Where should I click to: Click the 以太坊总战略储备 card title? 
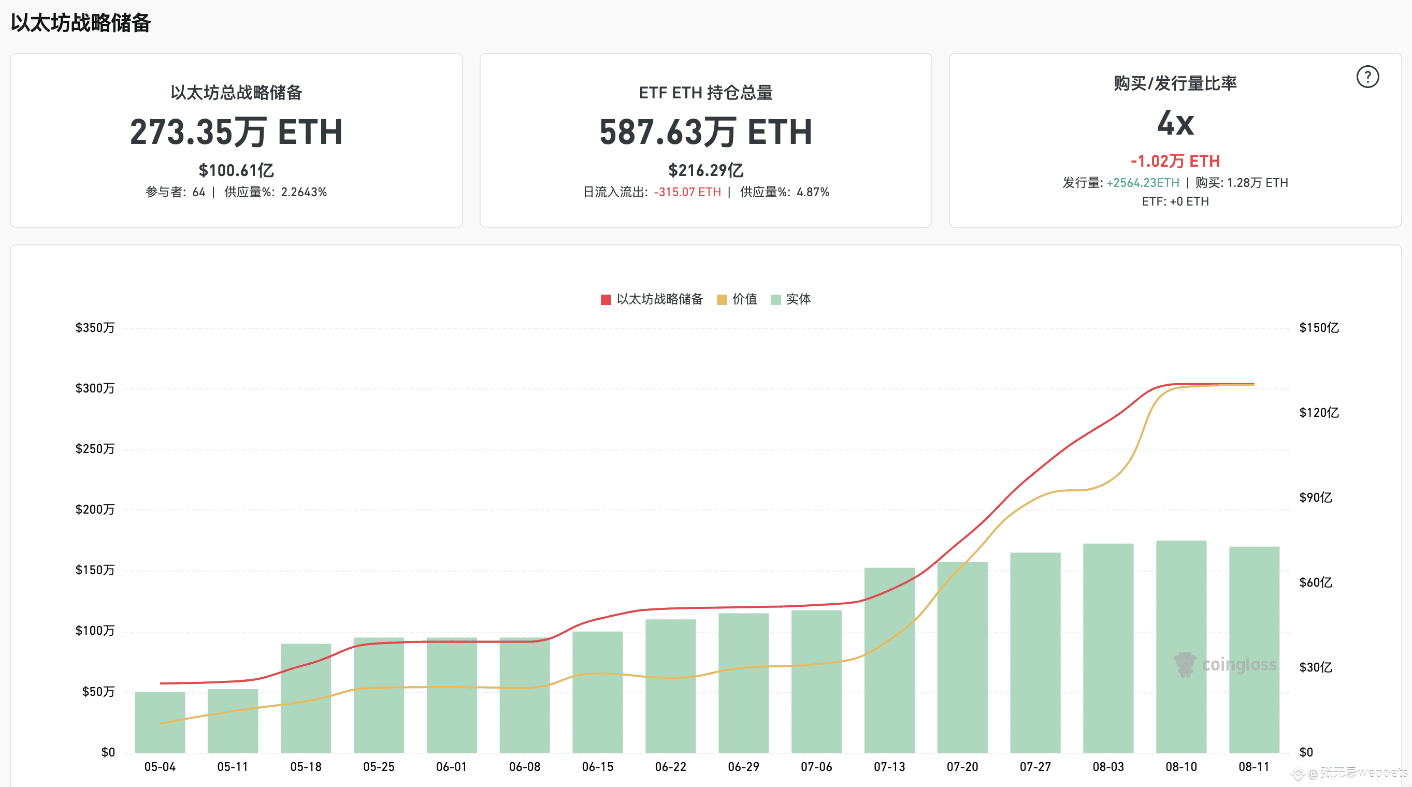[236, 93]
